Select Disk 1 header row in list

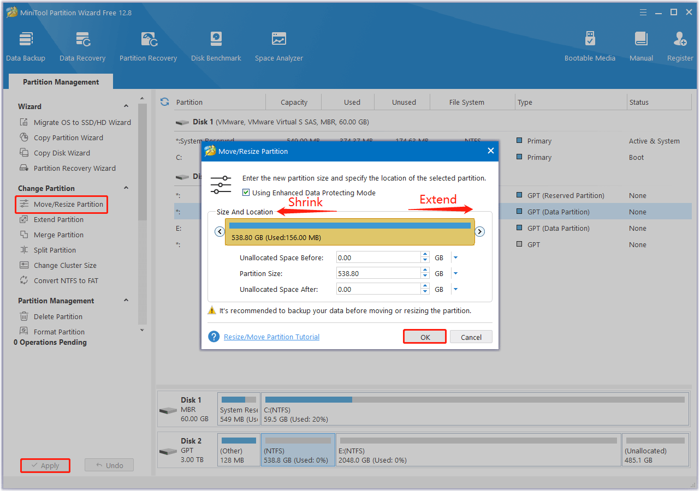433,122
